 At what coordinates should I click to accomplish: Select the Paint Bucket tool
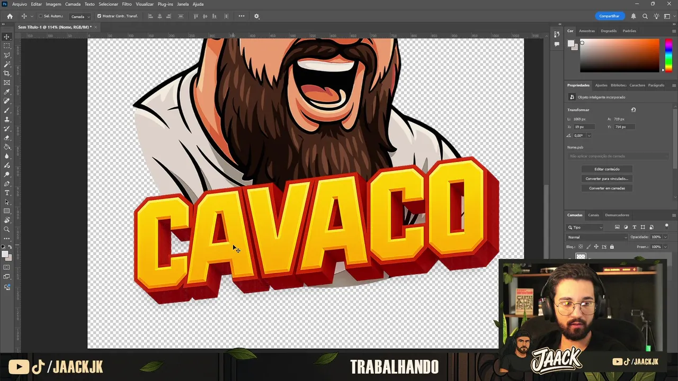coord(7,147)
